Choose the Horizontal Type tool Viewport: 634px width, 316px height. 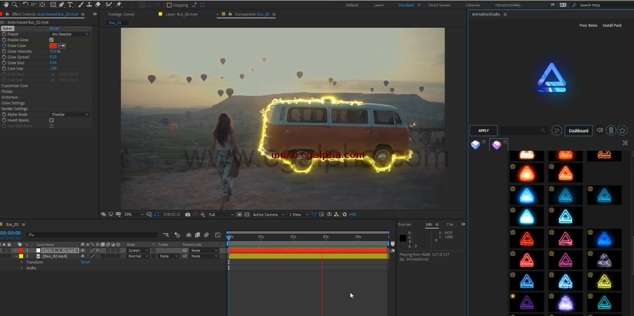pyautogui.click(x=70, y=5)
